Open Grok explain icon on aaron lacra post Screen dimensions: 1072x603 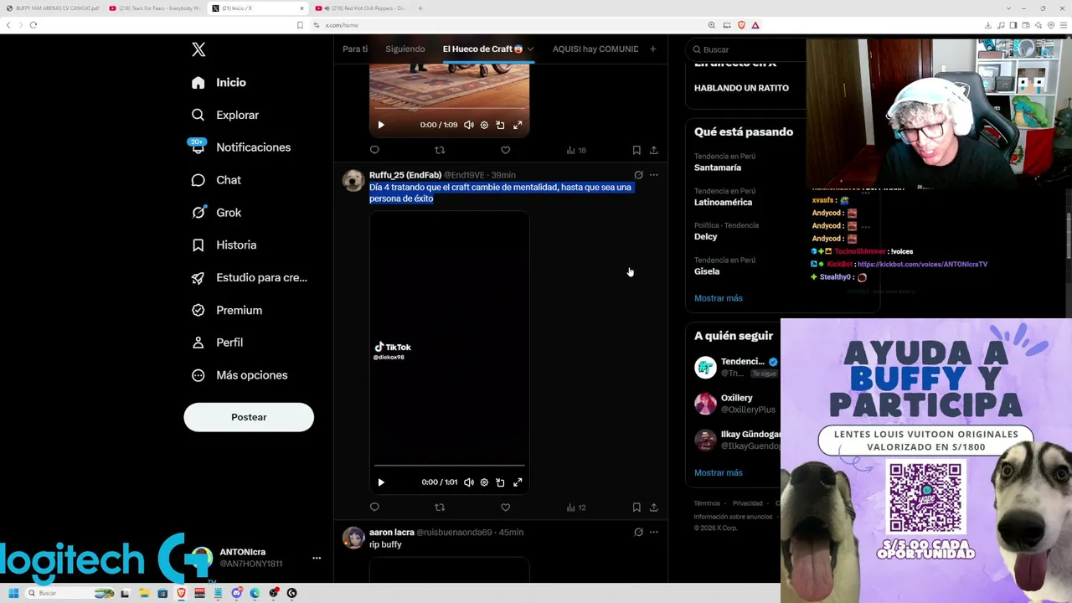pos(638,533)
